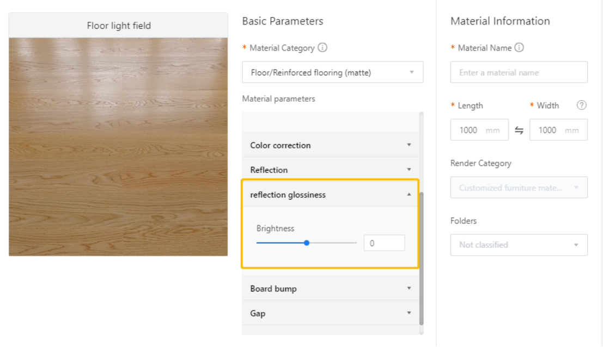Click the swap length and width icon
The image size is (603, 347).
[x=519, y=130]
